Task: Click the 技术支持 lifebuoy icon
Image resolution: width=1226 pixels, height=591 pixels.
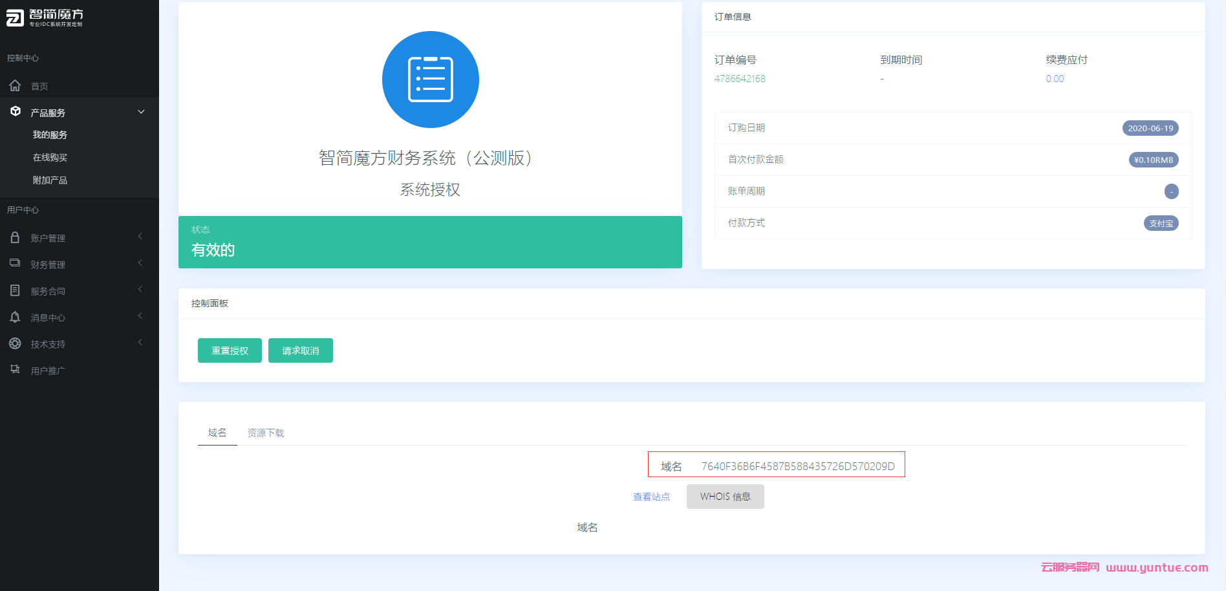Action: point(15,343)
